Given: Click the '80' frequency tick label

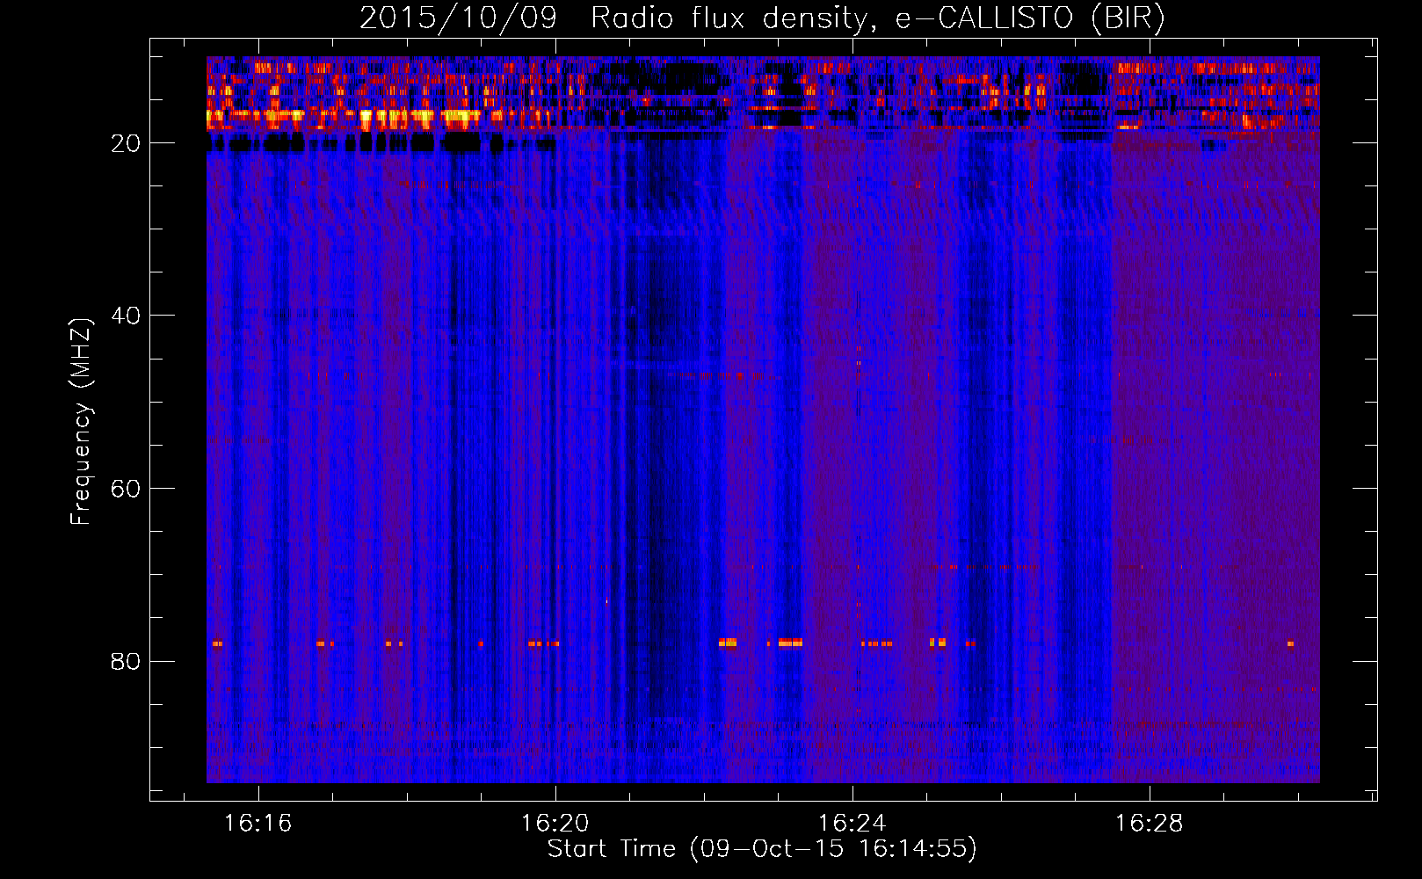Looking at the screenshot, I should click(126, 661).
